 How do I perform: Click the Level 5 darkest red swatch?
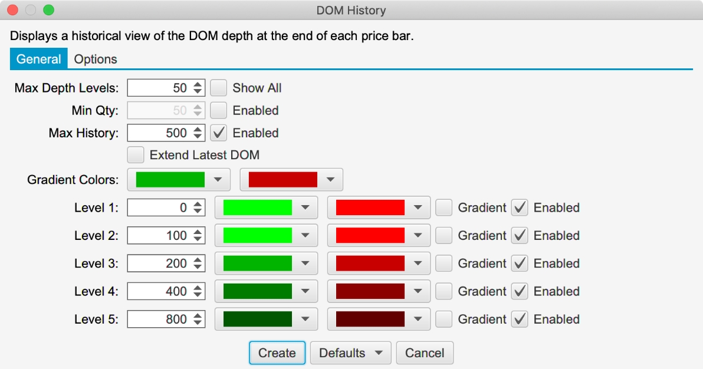point(370,319)
